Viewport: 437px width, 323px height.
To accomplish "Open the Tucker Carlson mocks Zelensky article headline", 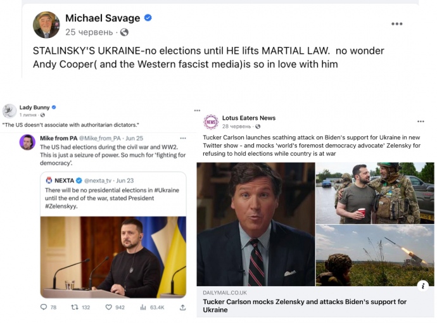I will click(304, 306).
